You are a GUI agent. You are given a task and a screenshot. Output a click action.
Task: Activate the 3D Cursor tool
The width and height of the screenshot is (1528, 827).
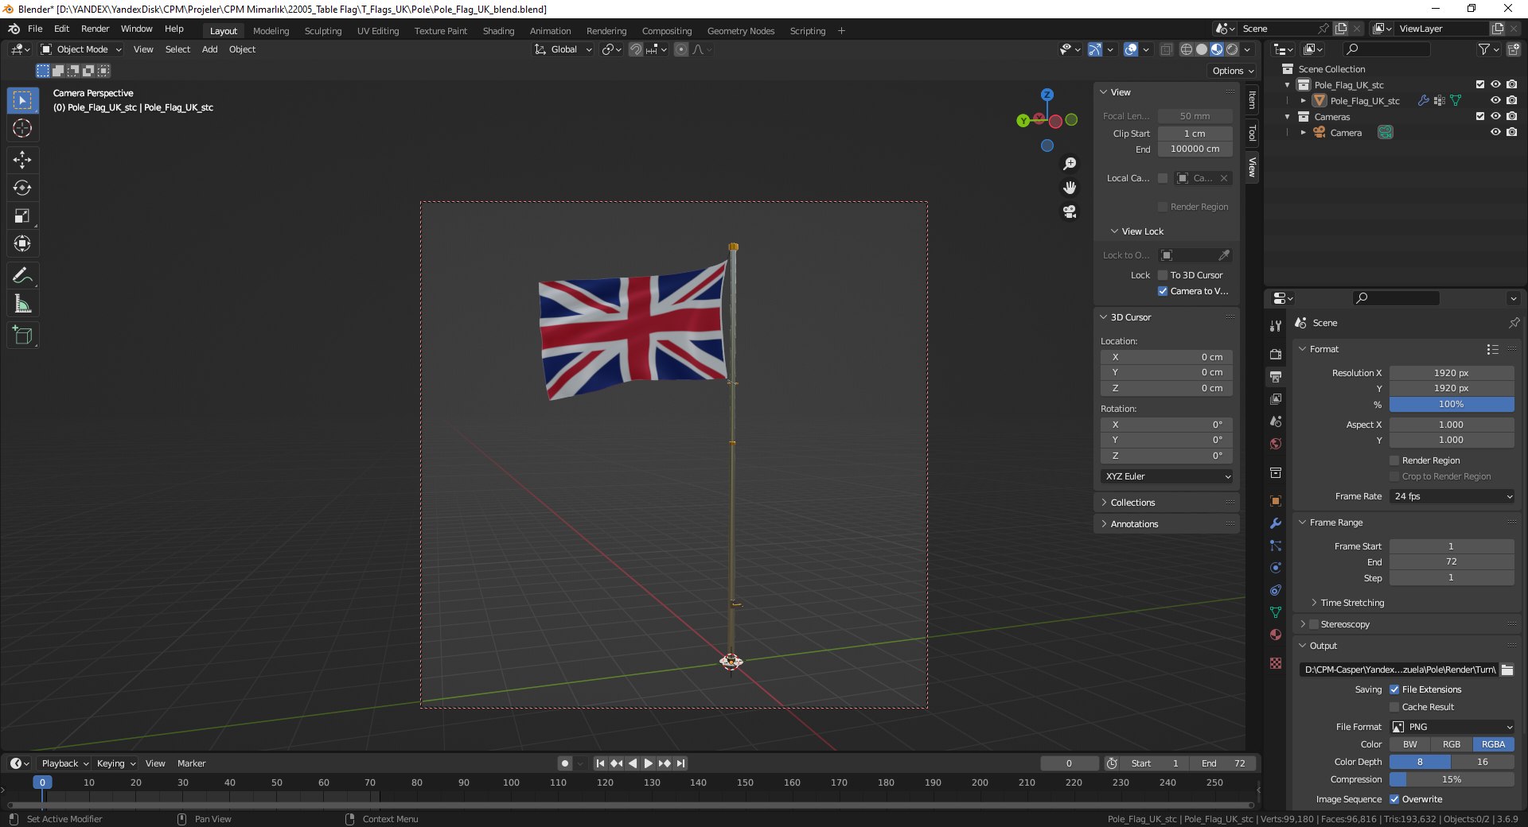pos(22,128)
